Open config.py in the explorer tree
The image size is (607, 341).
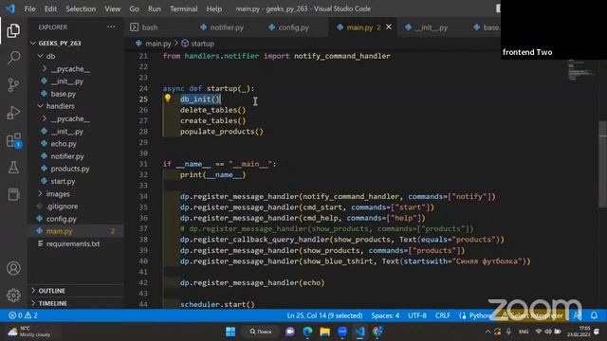[x=61, y=219]
